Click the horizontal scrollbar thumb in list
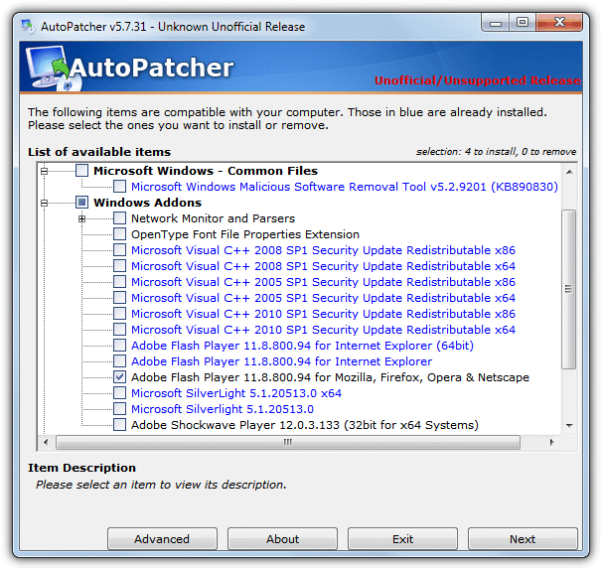Viewport: 602px width, 569px height. 288,443
